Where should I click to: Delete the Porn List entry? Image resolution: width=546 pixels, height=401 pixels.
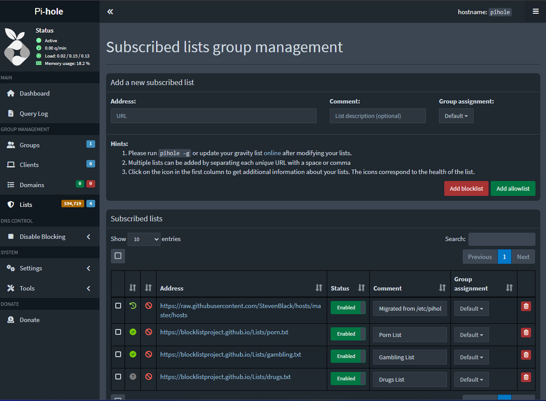[x=526, y=332]
